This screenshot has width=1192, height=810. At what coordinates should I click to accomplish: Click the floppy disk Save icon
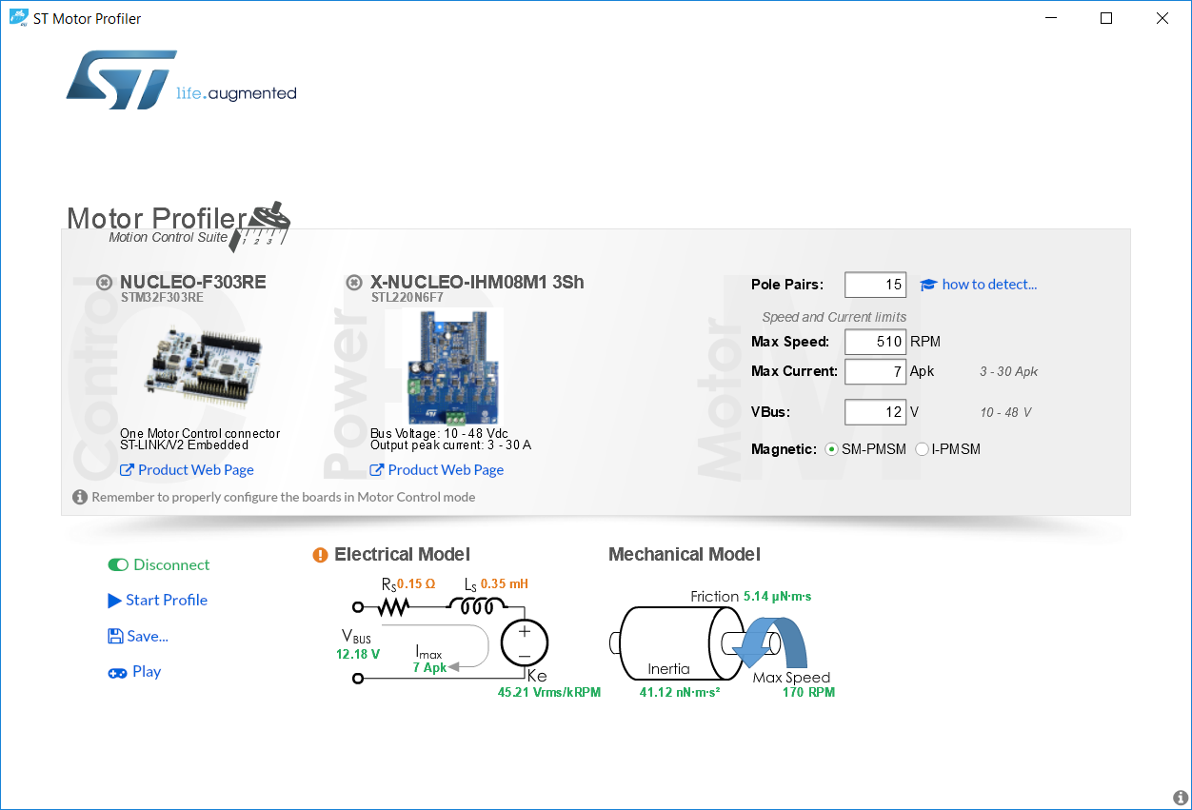[115, 636]
